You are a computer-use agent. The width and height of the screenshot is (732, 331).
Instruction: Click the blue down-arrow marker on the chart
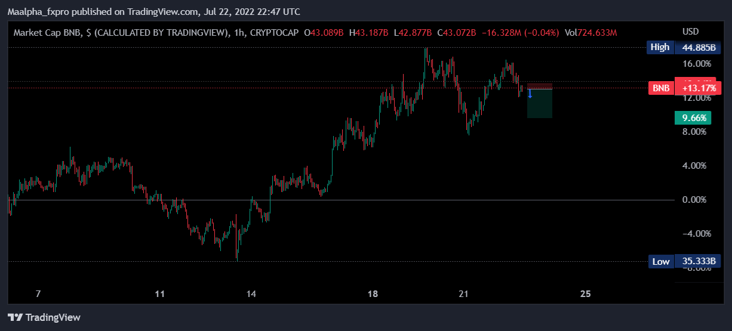[530, 94]
